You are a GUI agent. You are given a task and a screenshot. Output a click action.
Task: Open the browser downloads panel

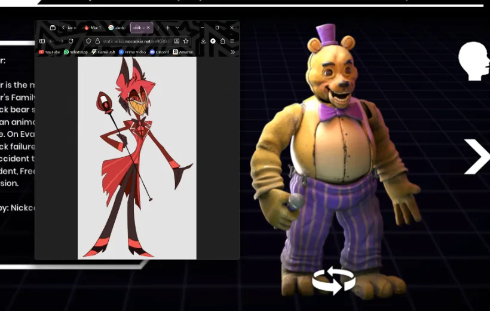pyautogui.click(x=203, y=41)
